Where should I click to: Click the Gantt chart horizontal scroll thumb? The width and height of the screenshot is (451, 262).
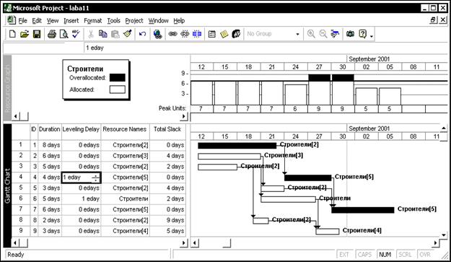[x=227, y=243]
